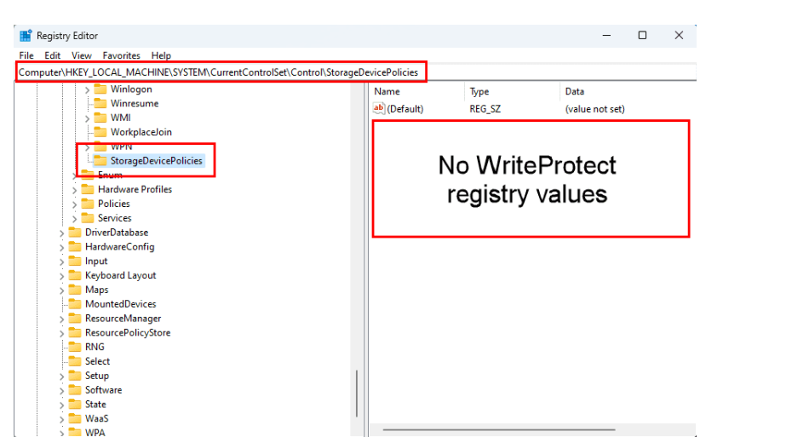Open the Favorites menu
Screen dimensions: 809x437
[x=121, y=55]
